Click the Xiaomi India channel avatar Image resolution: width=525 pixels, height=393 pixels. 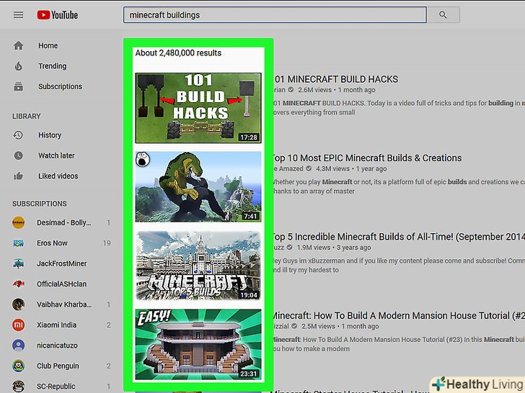tap(19, 325)
